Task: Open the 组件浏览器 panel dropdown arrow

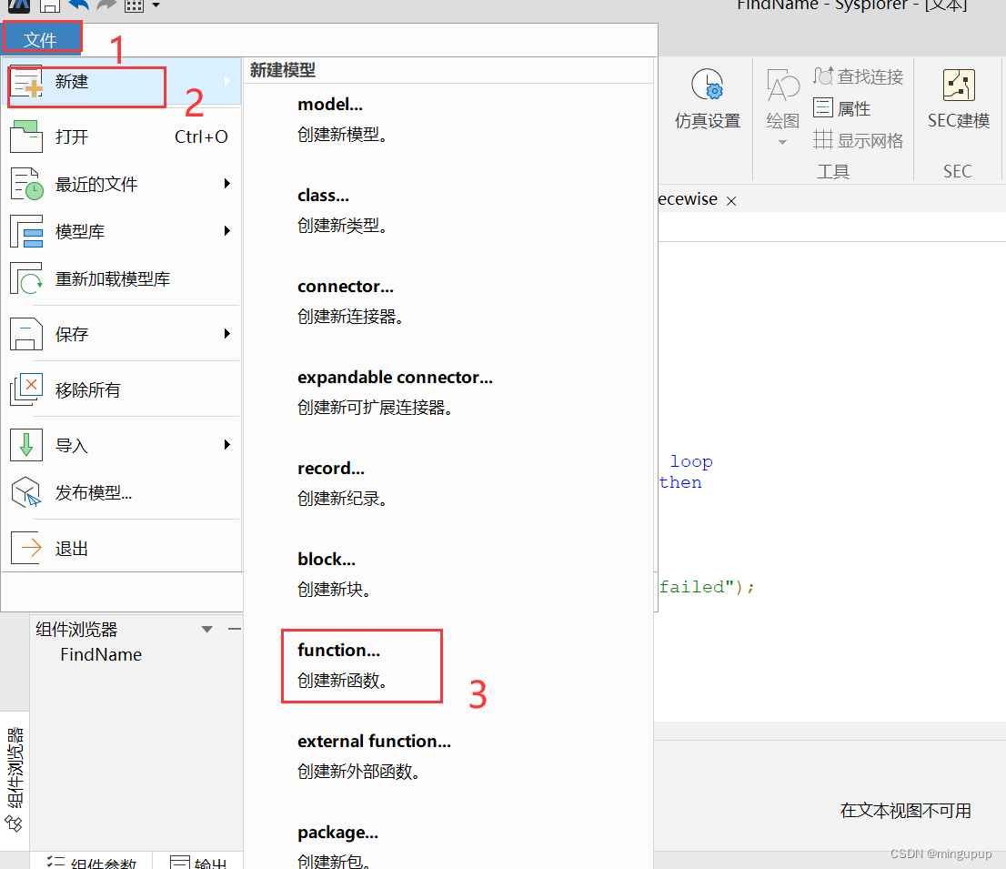Action: tap(206, 628)
